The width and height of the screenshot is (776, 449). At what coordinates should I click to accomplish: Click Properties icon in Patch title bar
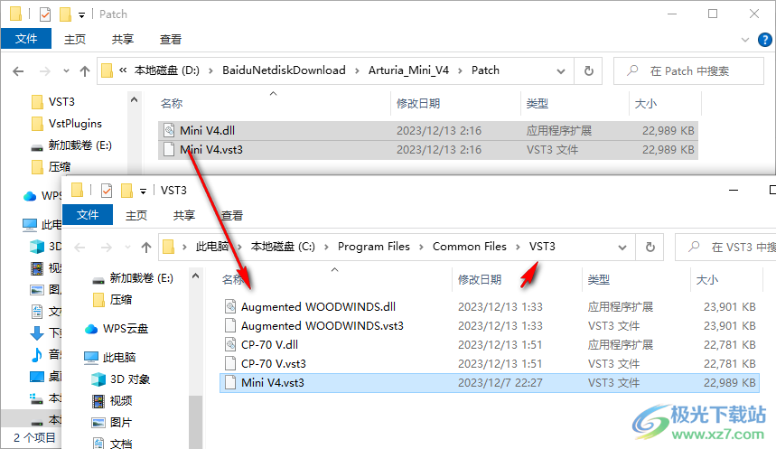[x=44, y=14]
